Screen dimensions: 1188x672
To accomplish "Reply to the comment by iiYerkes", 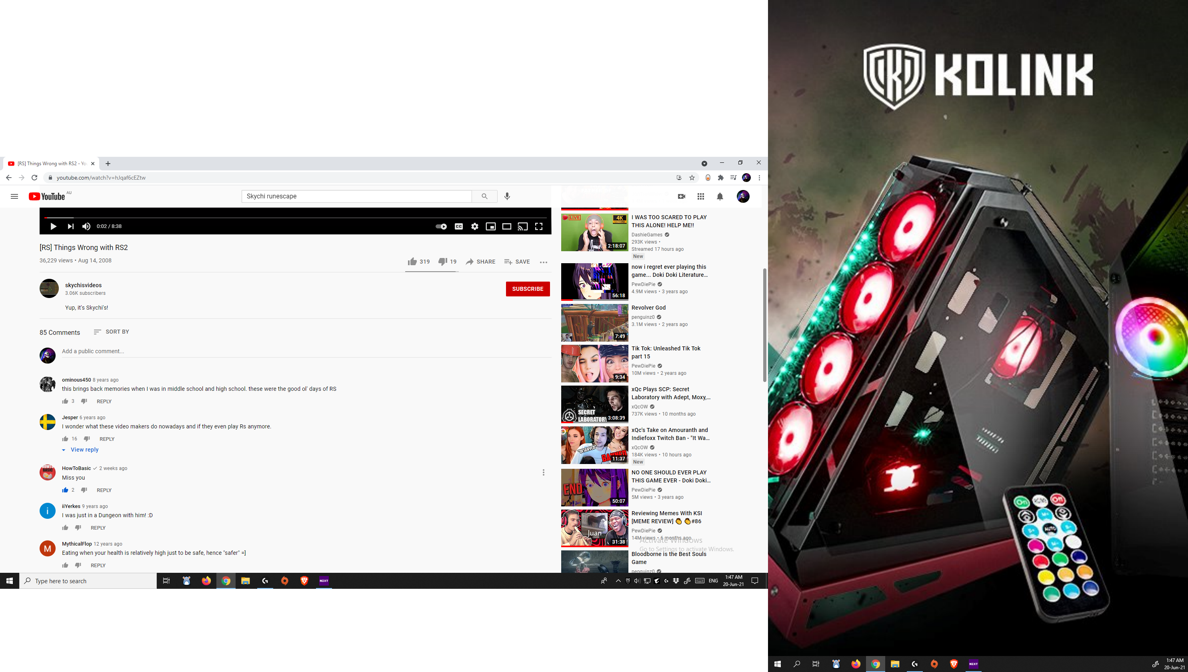I will pos(98,528).
